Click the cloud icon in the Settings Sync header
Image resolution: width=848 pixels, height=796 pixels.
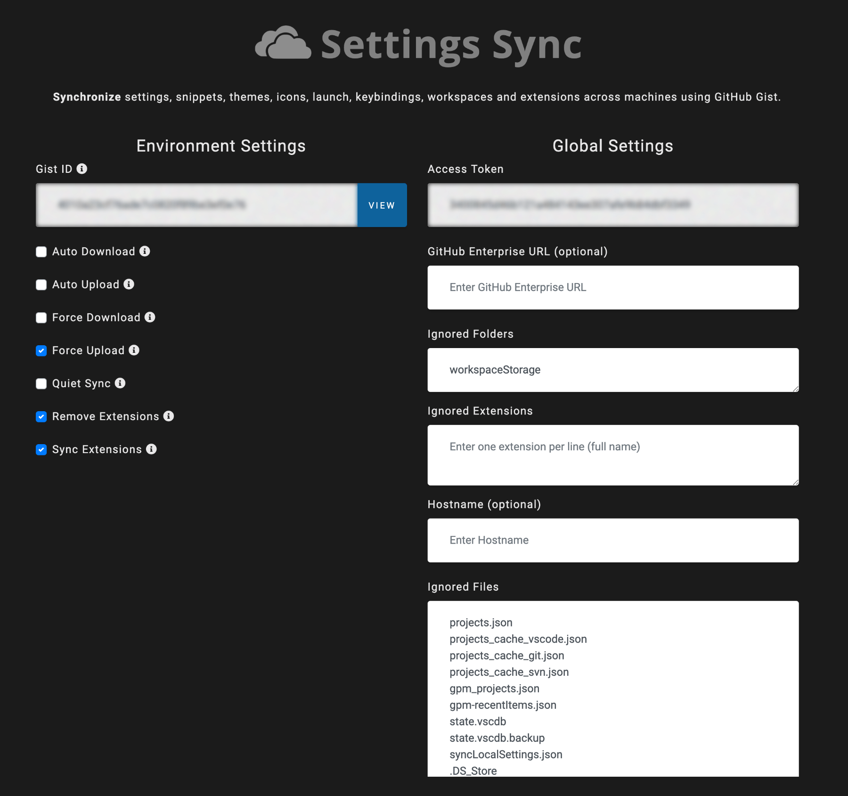coord(282,45)
